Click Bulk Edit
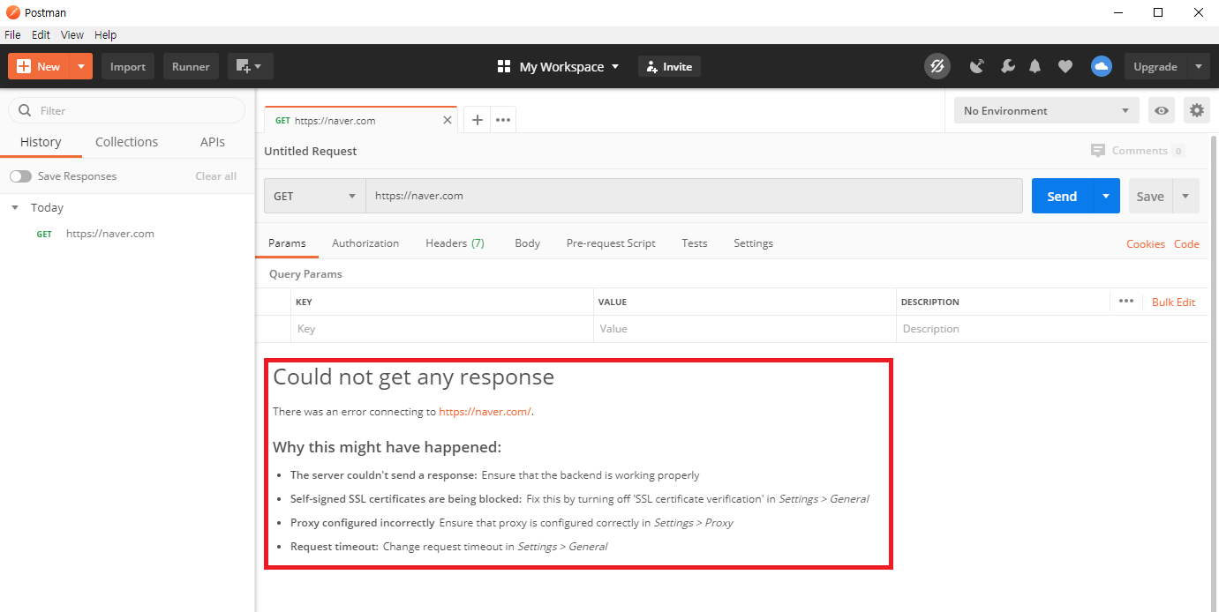This screenshot has width=1219, height=612. coord(1173,302)
